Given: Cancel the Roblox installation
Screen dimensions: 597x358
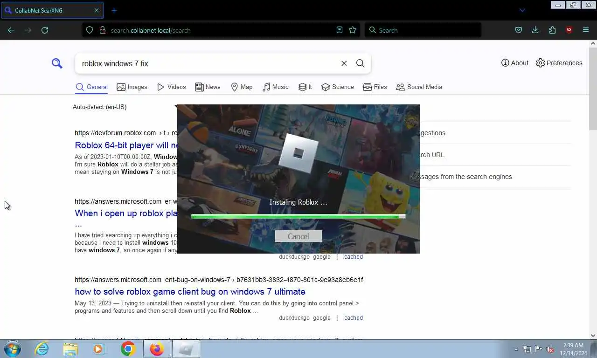Looking at the screenshot, I should [x=298, y=236].
